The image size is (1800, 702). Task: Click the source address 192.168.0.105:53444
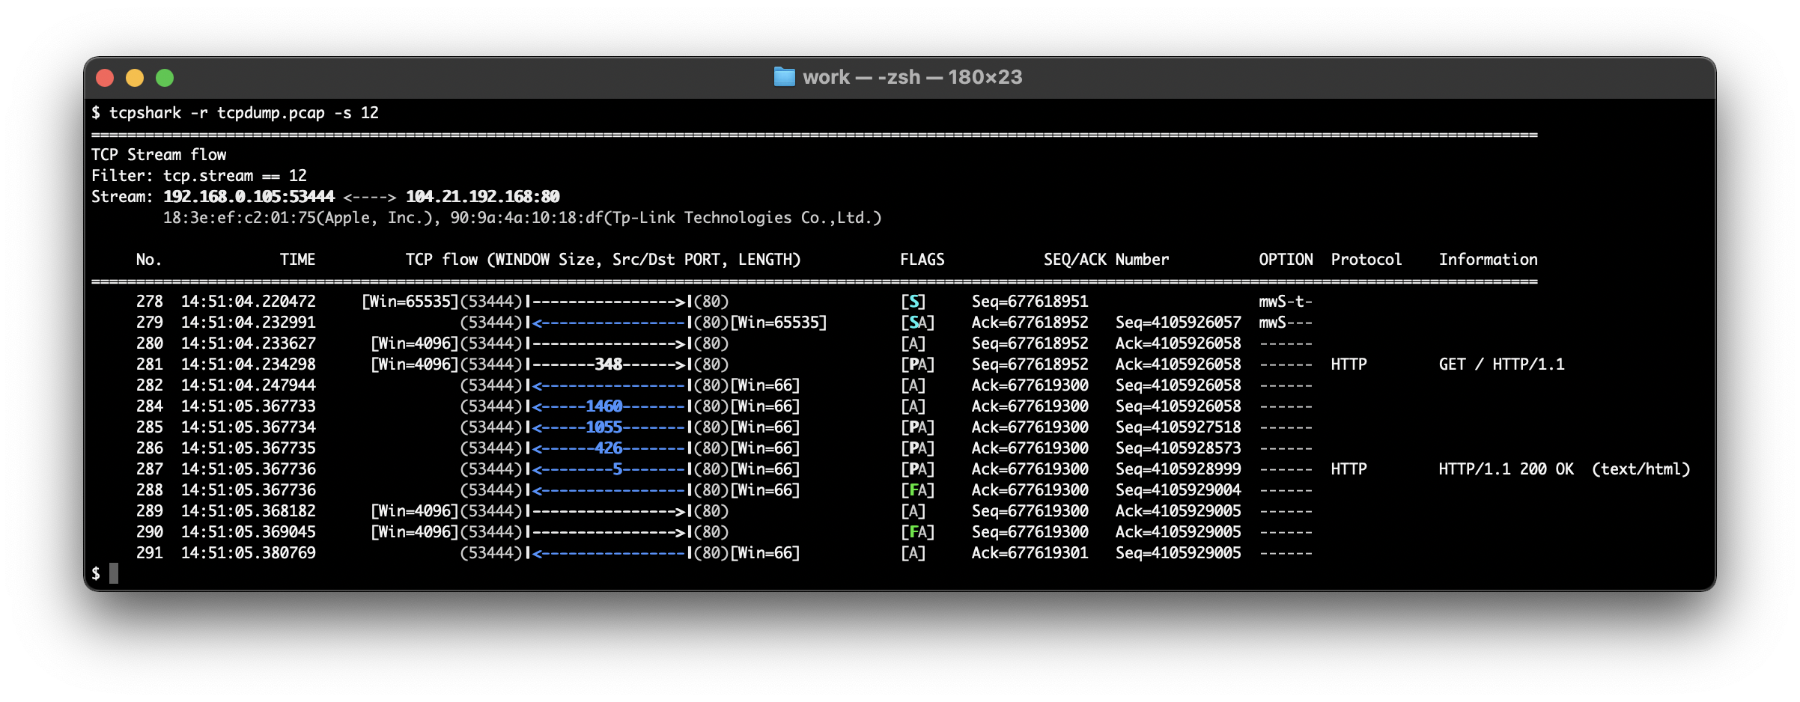tap(249, 197)
